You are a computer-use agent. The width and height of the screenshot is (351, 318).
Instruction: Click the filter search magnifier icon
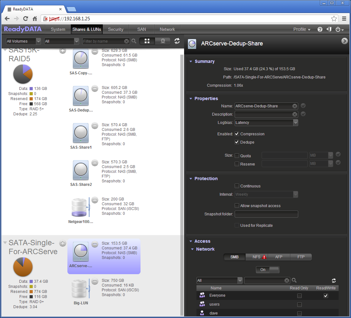134,41
